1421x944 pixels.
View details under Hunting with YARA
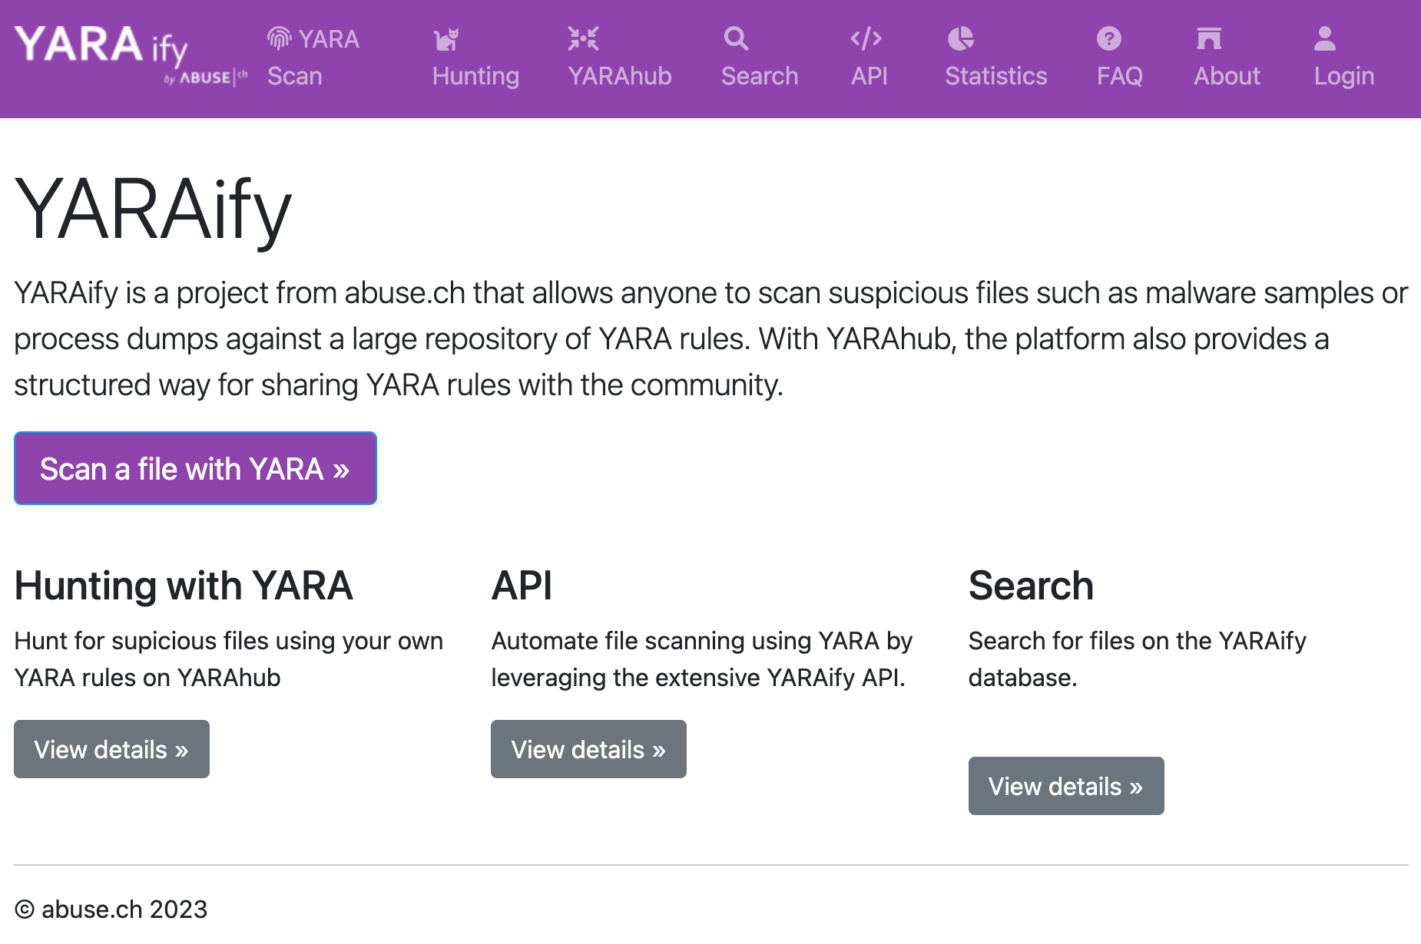tap(111, 749)
